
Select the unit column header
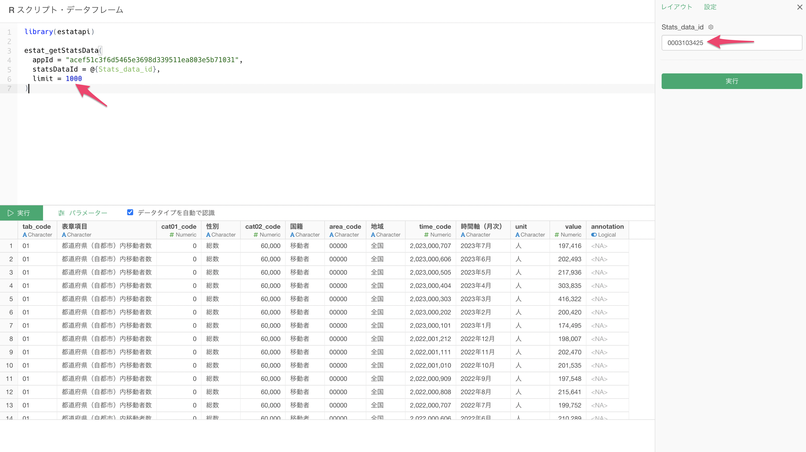coord(530,230)
